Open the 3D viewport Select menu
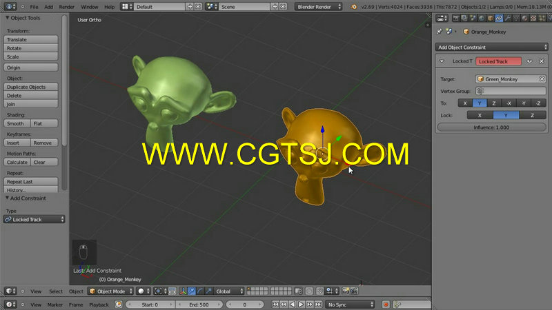 pos(56,291)
